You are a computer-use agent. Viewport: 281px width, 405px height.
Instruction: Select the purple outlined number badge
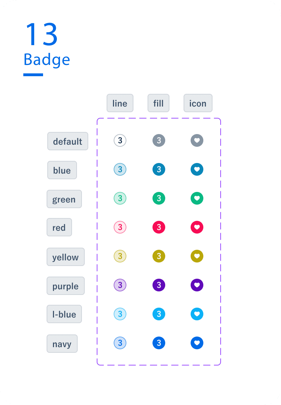click(x=120, y=285)
